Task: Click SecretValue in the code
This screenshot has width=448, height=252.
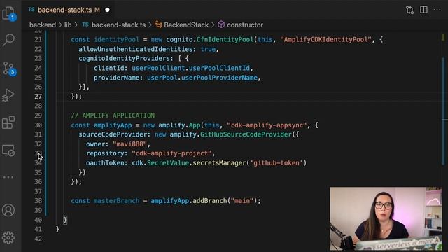Action: coord(168,163)
